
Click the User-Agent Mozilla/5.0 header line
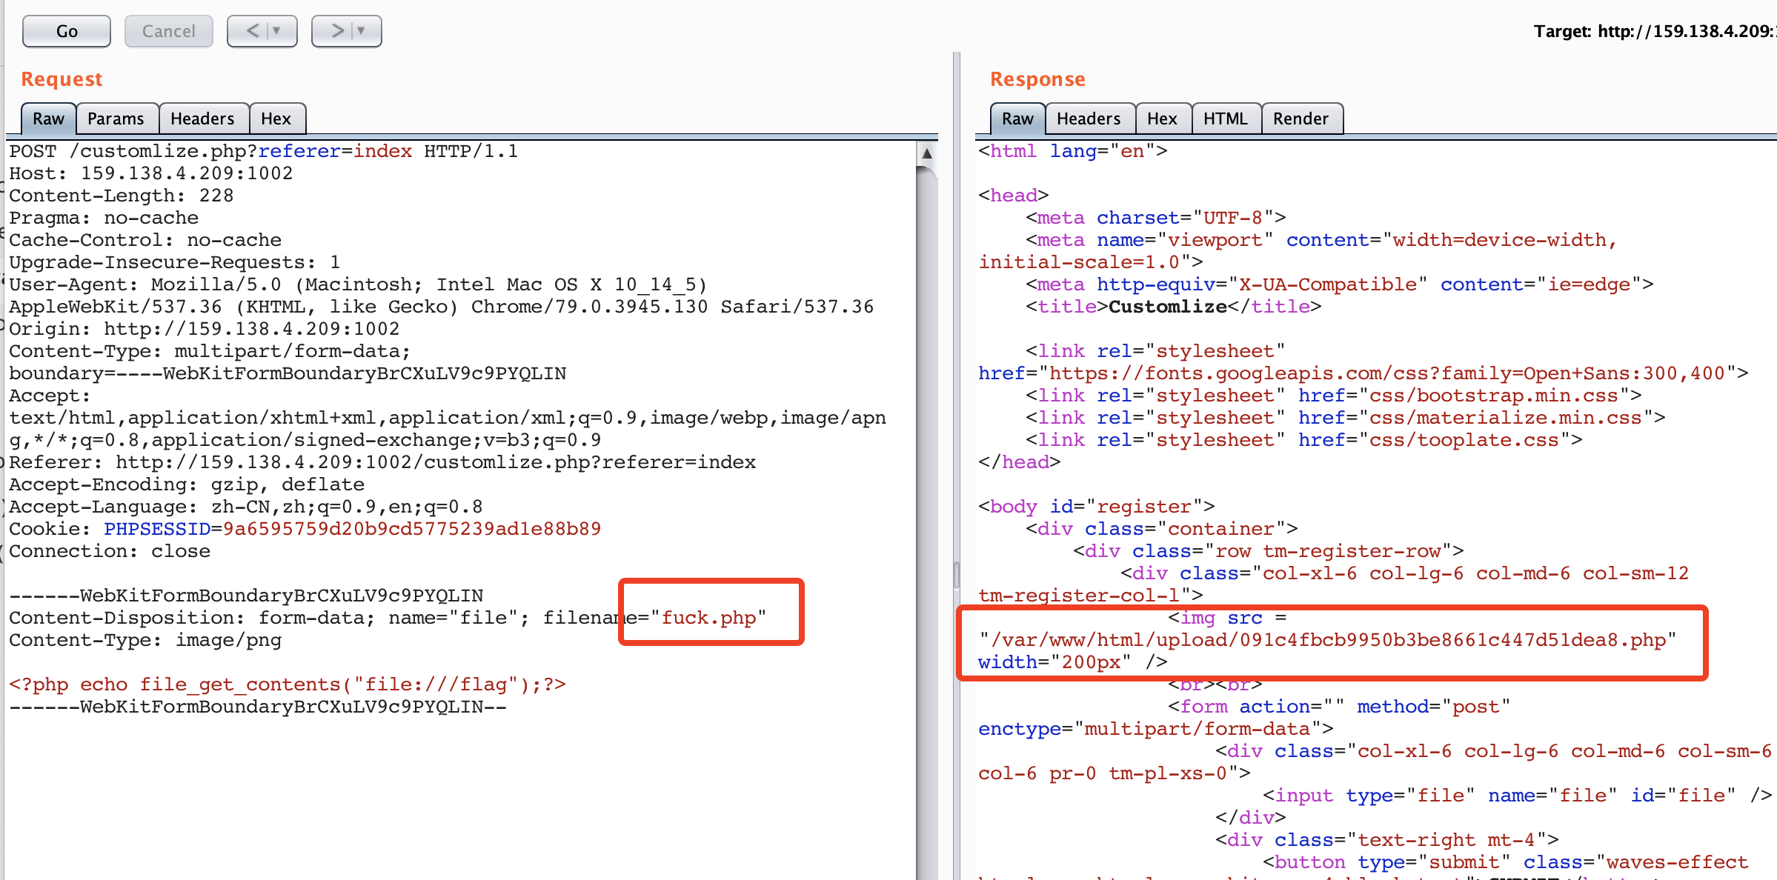pos(358,284)
